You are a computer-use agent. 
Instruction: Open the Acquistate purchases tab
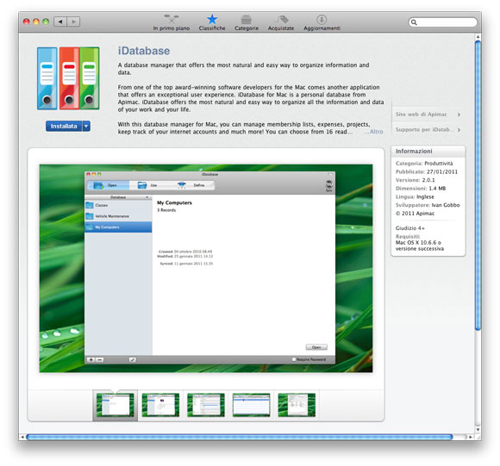(281, 23)
